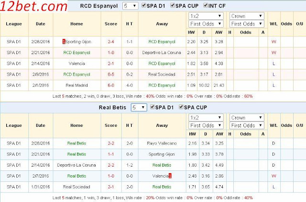
Task: Click score 0-5 versus Real Sociedad
Action: (x=111, y=74)
